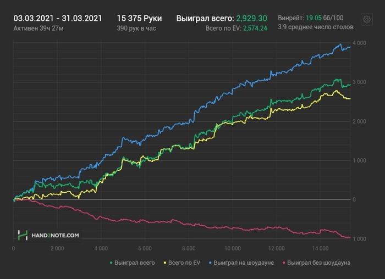
Task: Click the yellow 'Всего по EV' legend dot
Action: [x=165, y=263]
